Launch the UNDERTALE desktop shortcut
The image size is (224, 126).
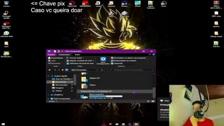(x=85, y=4)
